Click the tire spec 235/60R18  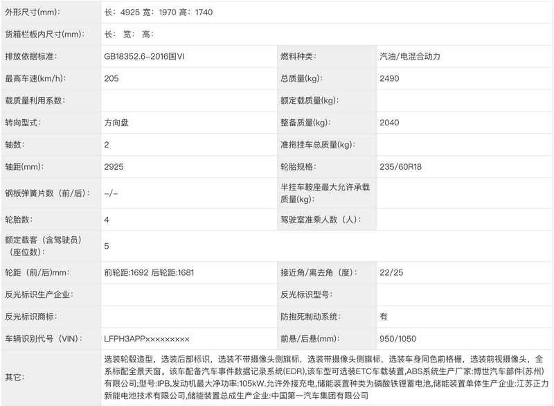[x=401, y=167]
